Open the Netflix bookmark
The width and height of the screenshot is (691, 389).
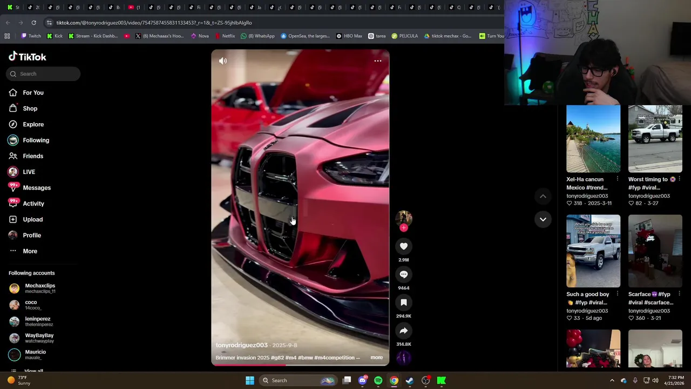coord(225,36)
